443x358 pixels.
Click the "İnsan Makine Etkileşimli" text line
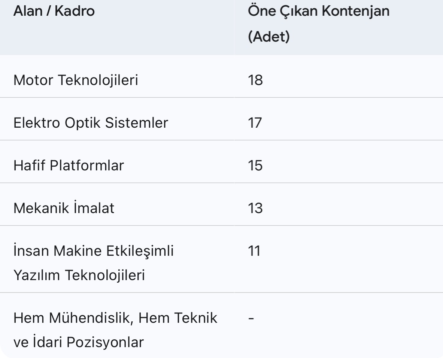94,251
